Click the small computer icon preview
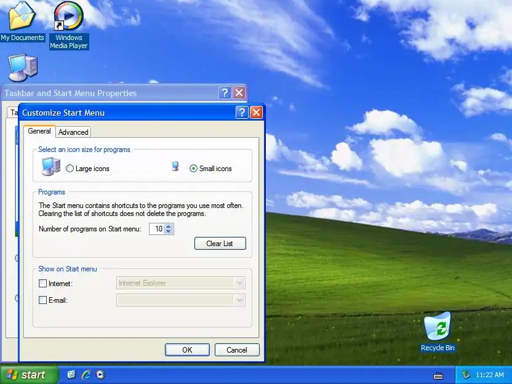Screen dimensions: 512x384 pos(175,166)
